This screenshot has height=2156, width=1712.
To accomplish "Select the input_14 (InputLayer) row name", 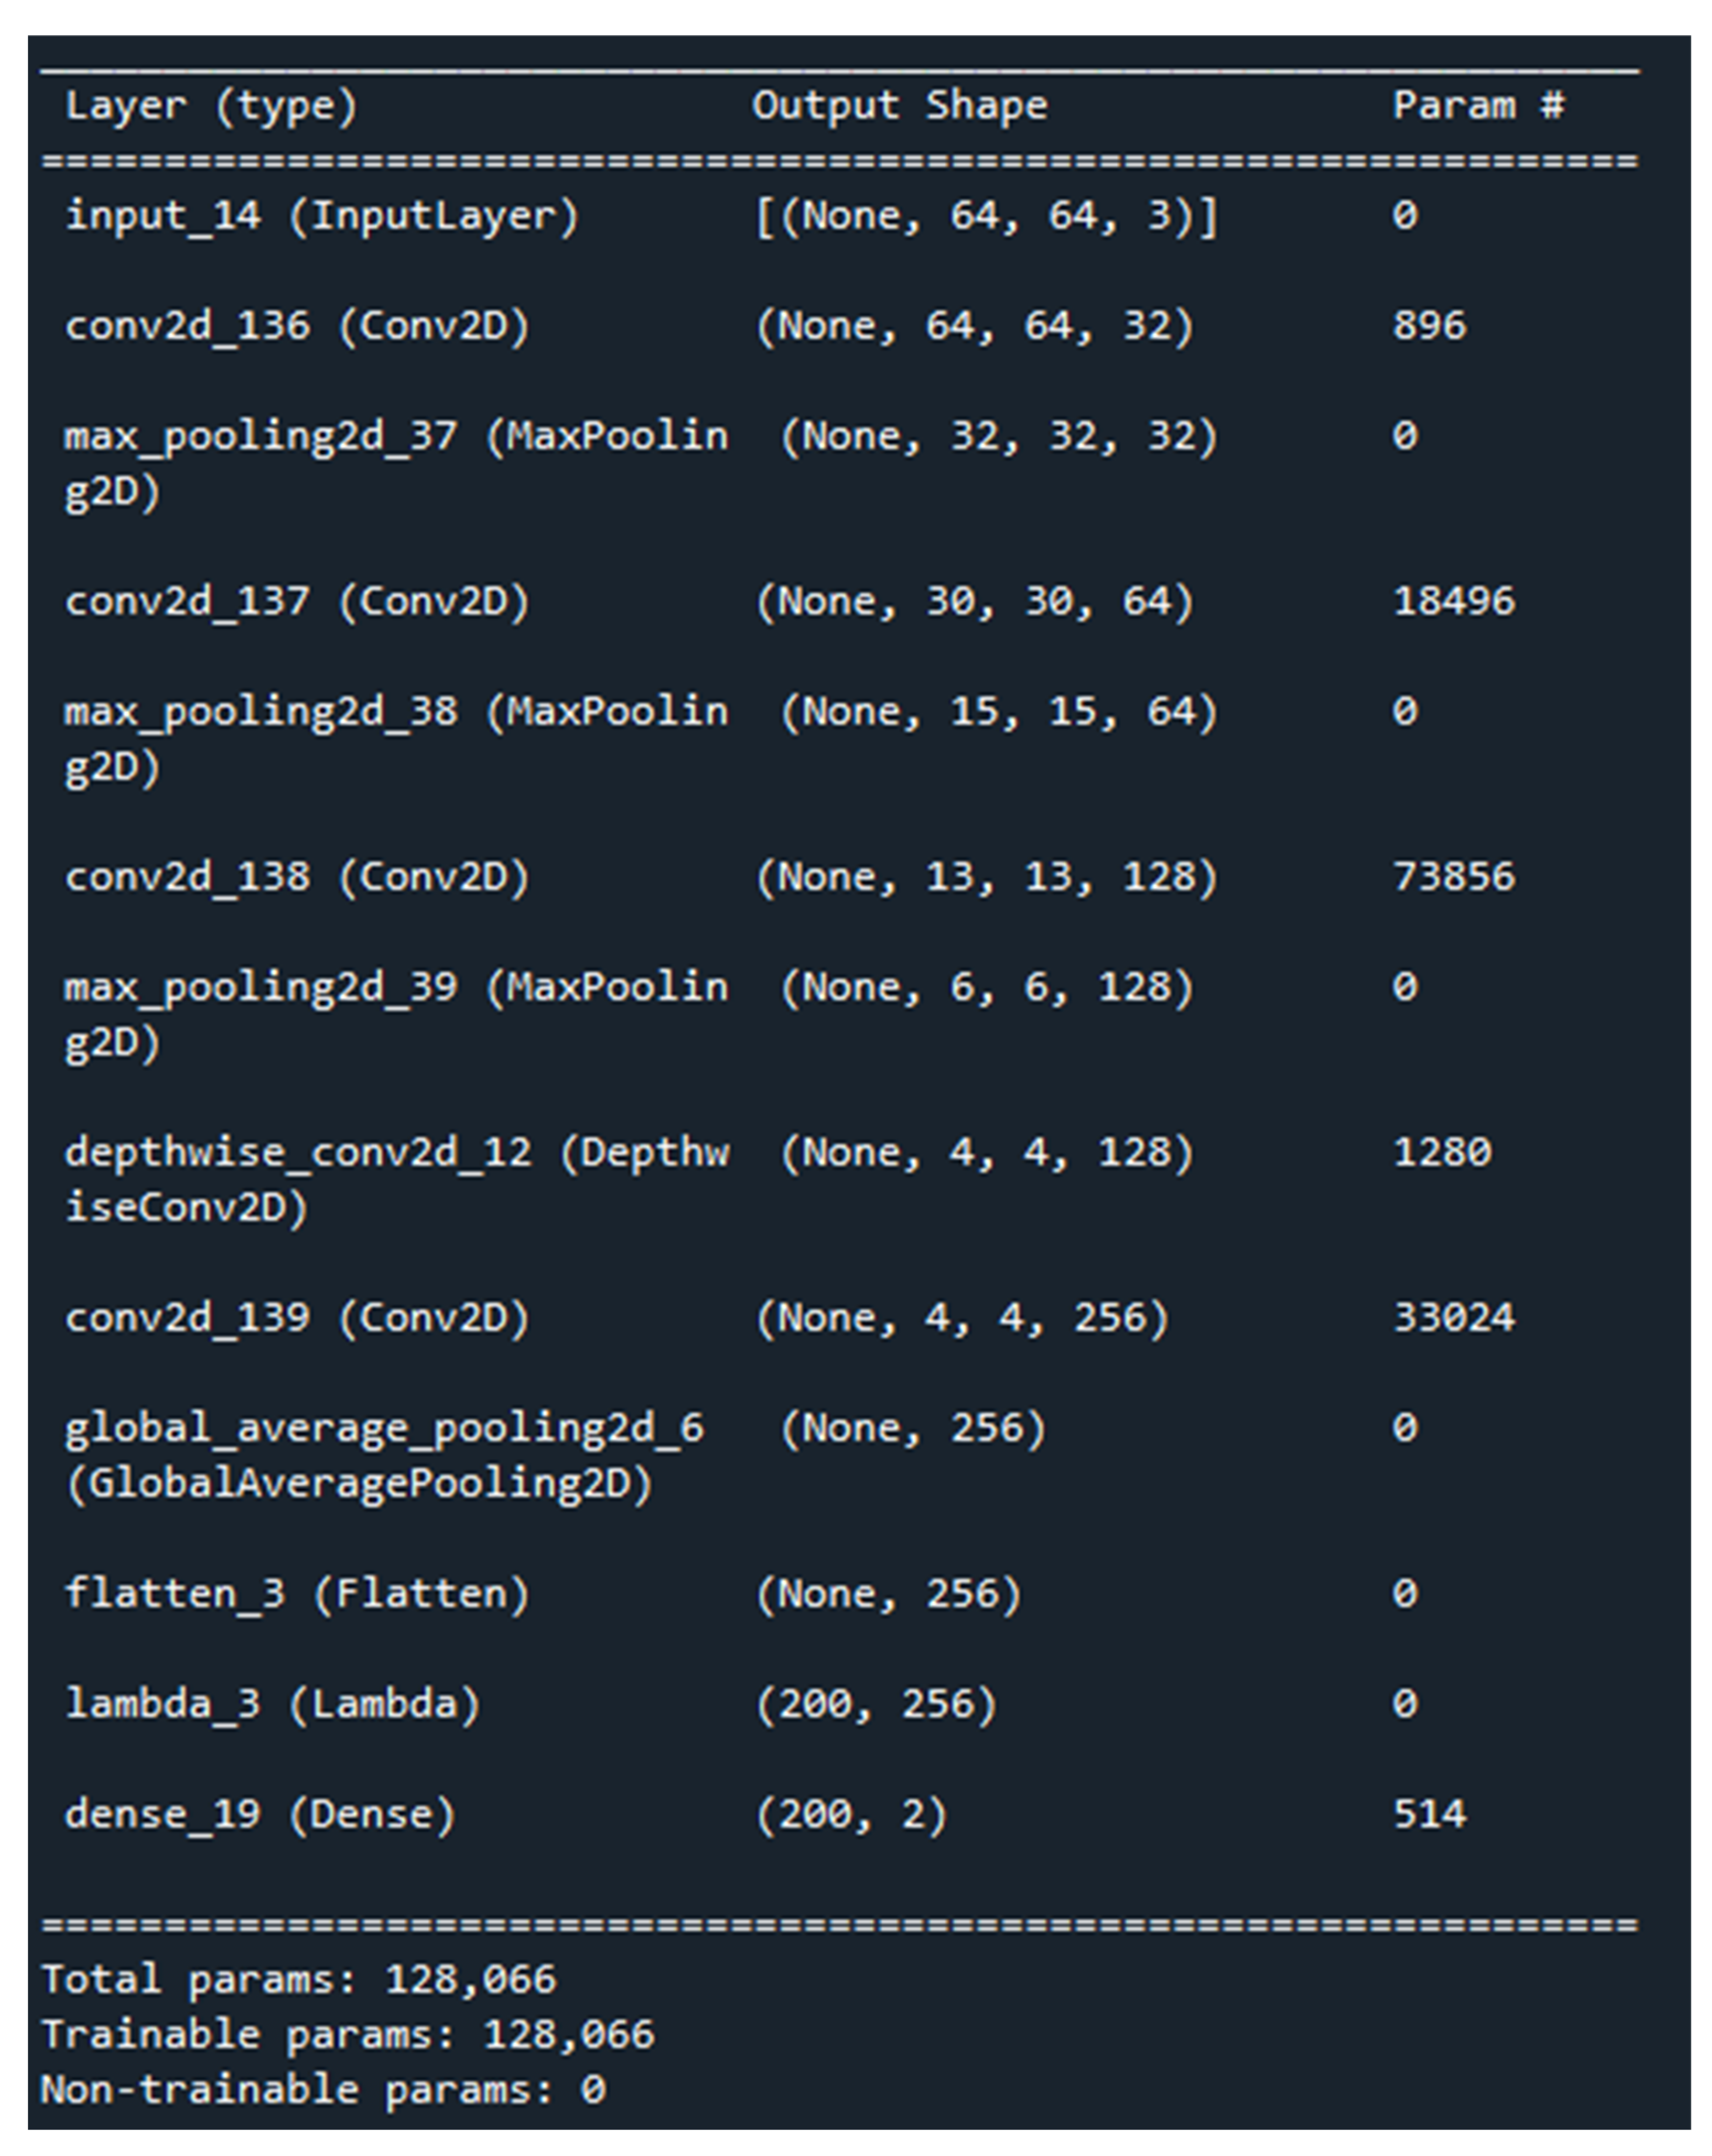I will tap(321, 216).
